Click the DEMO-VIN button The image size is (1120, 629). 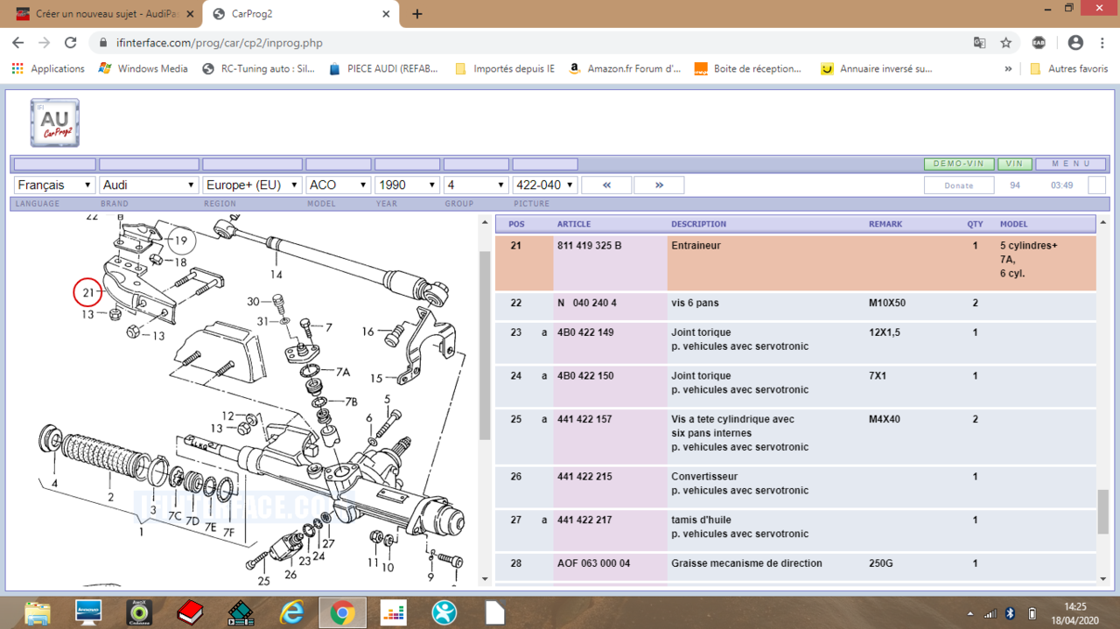(959, 164)
